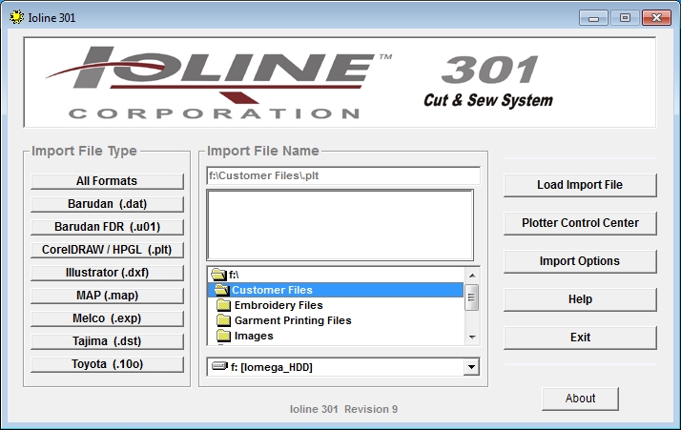
Task: Choose Toyota (.10o) file type
Action: (x=107, y=364)
